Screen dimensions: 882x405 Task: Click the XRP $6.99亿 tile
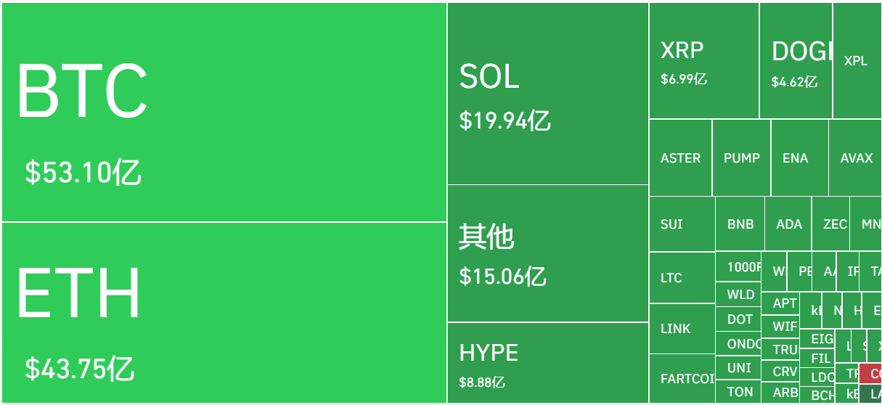(x=704, y=61)
